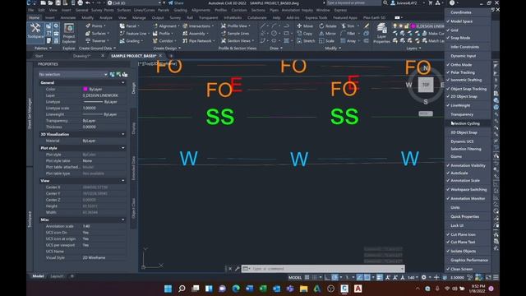The width and height of the screenshot is (526, 296).
Task: Click the Profile View button
Action: tap(236, 25)
